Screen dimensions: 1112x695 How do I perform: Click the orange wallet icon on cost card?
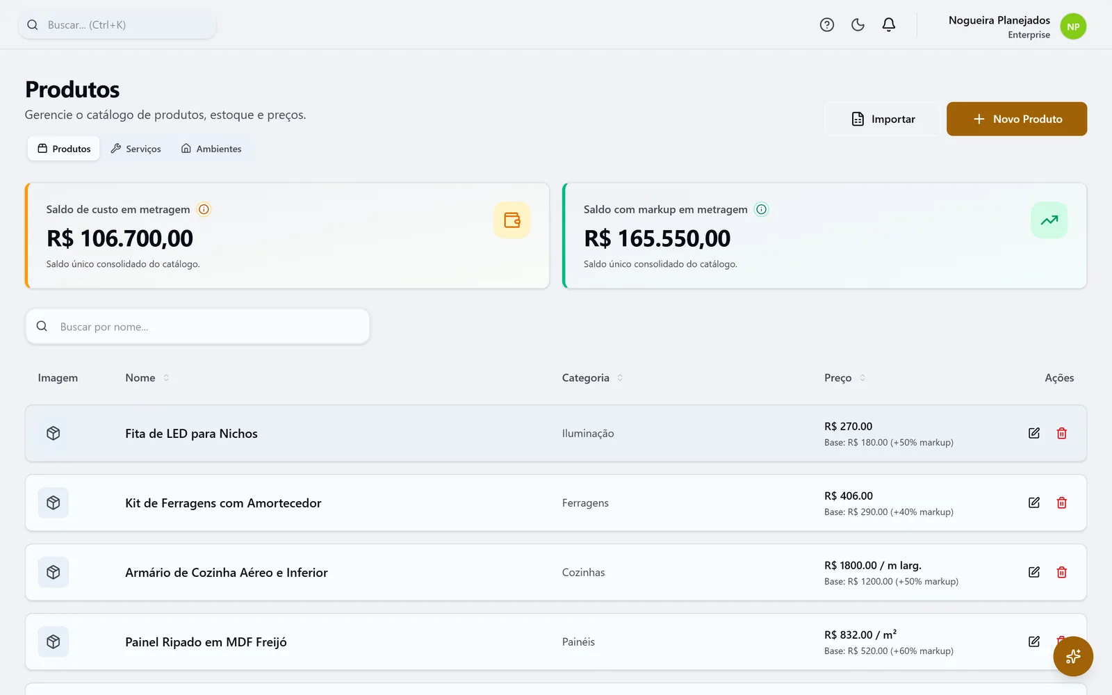(512, 220)
